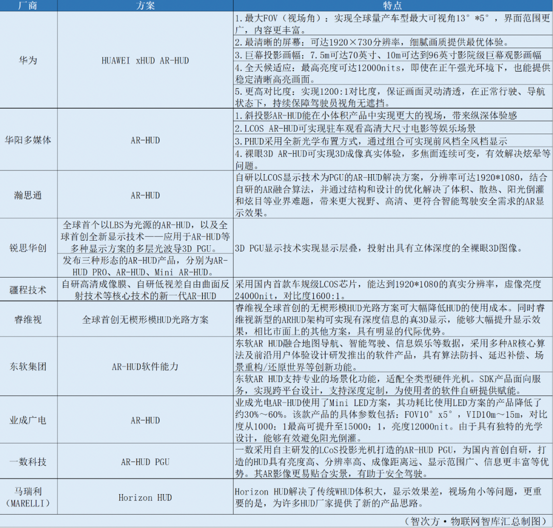The image size is (553, 528).
Task: Click the 一数 LCoS投影光机 description cell
Action: (393, 461)
